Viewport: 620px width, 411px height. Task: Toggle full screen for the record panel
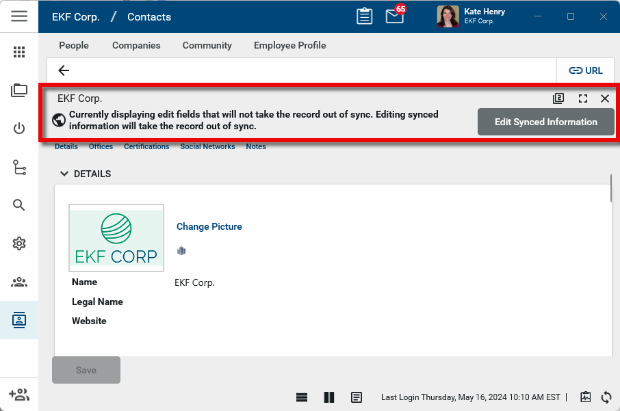pos(583,98)
